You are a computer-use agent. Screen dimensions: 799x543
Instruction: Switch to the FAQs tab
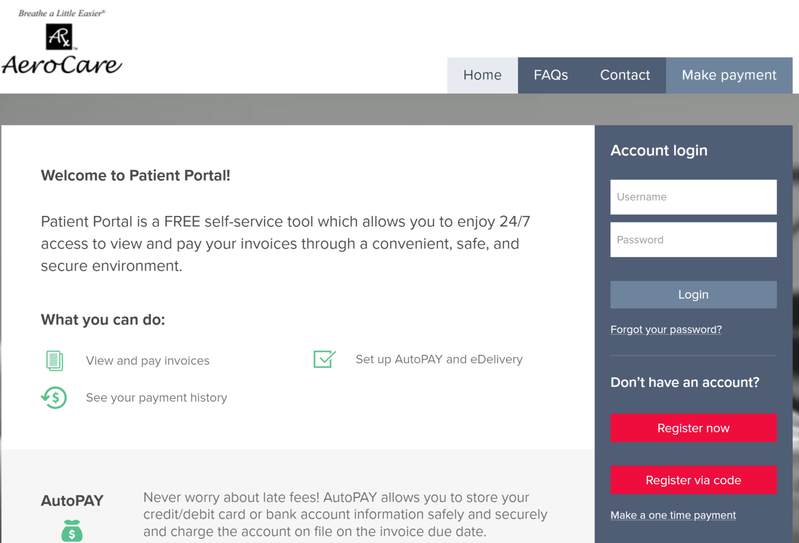pos(551,75)
